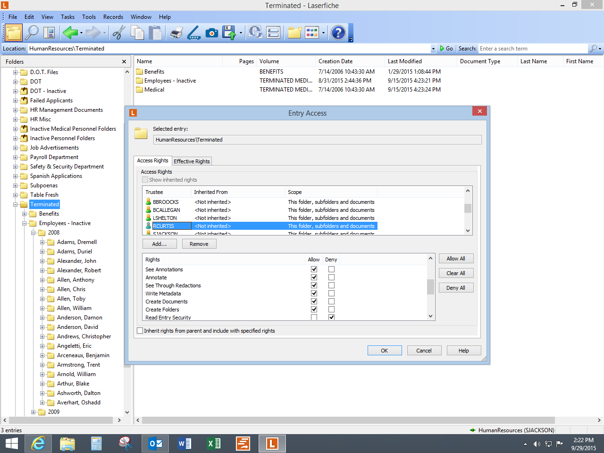Click the new folder toolbar icon
Viewport: 604px width, 453px height.
(294, 33)
